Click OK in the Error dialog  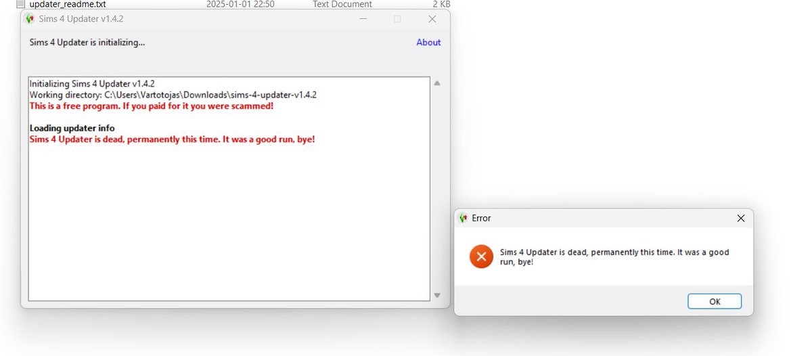click(x=715, y=301)
